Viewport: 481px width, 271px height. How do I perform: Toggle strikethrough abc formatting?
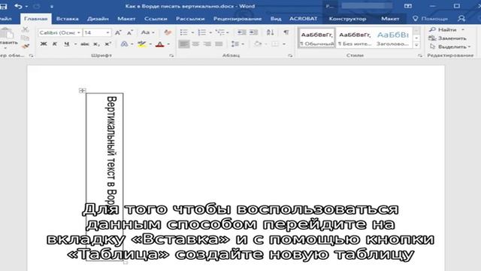pos(85,44)
